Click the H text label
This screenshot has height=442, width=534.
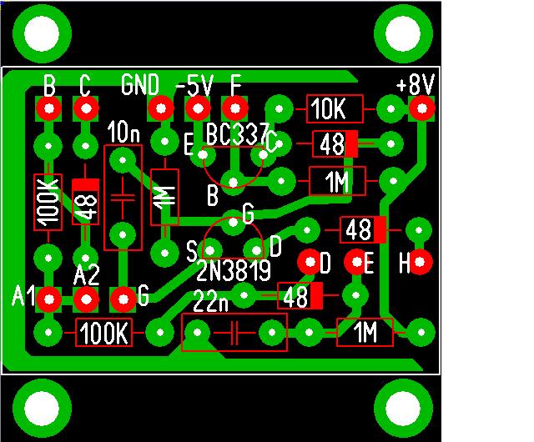[404, 263]
